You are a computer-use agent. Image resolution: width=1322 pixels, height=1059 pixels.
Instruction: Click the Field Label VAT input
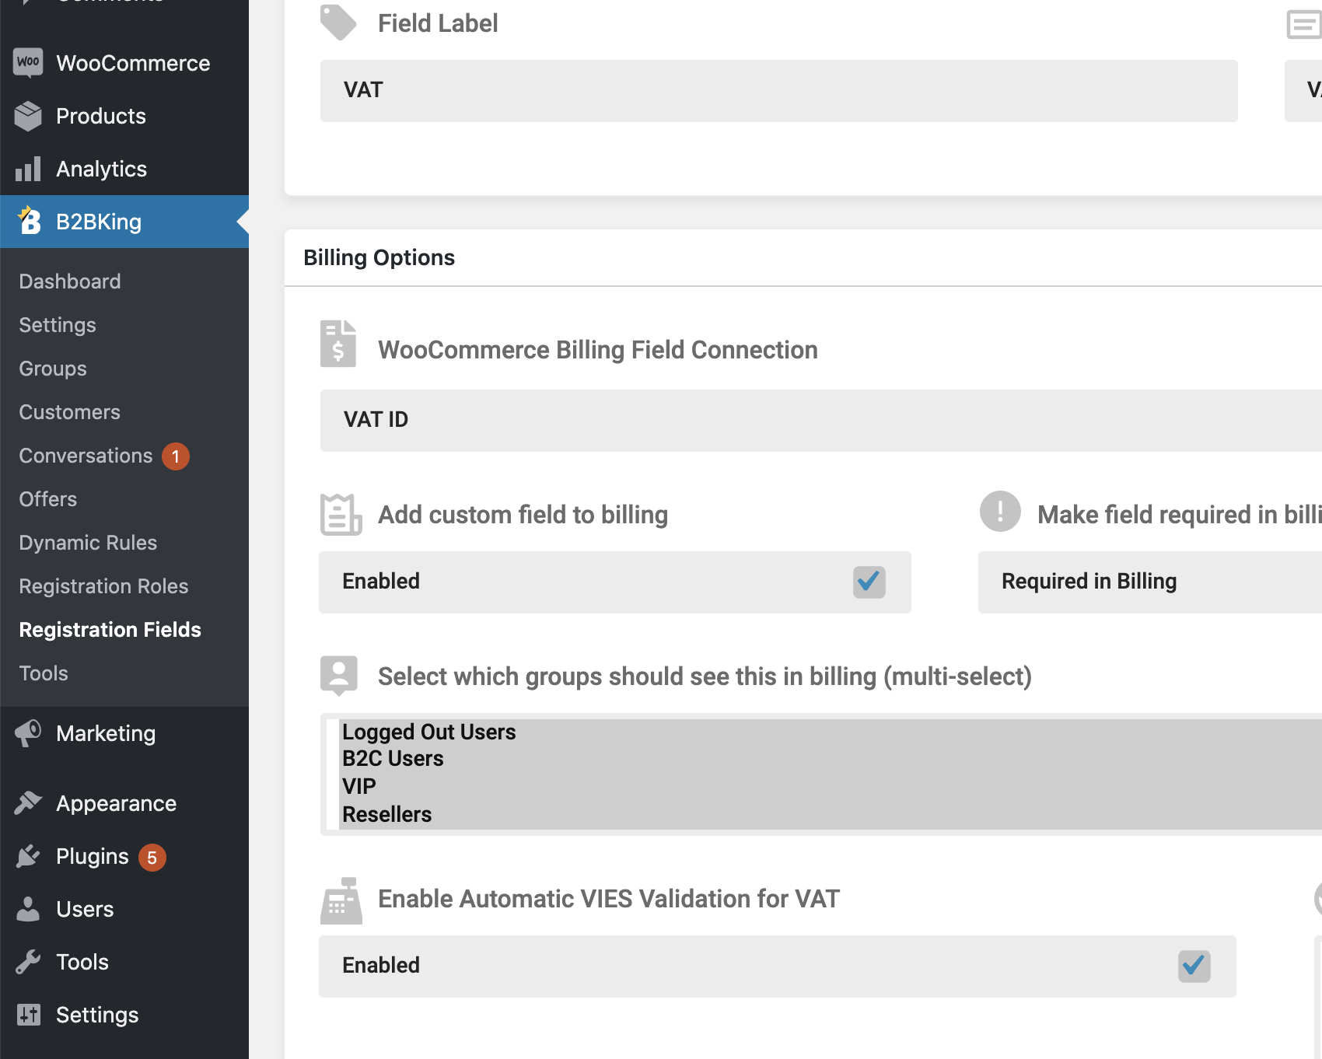[x=778, y=90]
